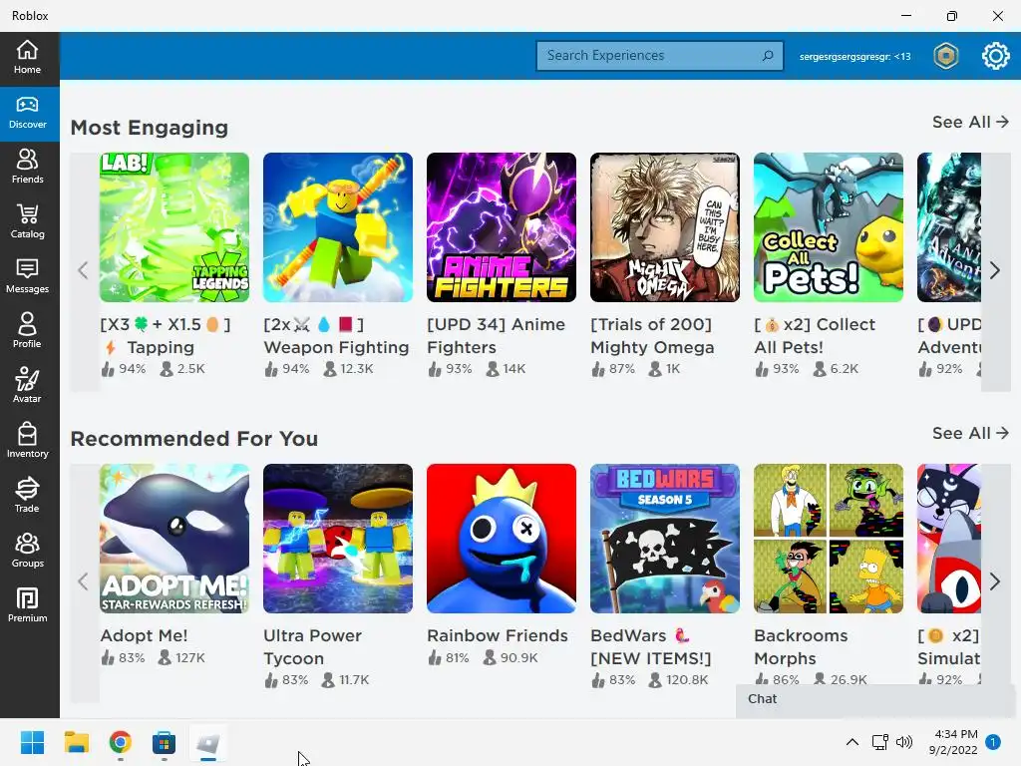Open BedWars Season 5 thumbnail

pos(665,539)
